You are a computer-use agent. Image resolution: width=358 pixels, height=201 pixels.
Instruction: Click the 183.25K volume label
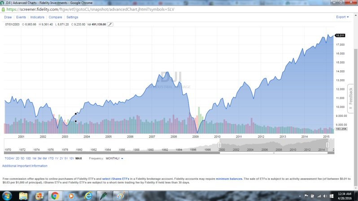pos(341,129)
